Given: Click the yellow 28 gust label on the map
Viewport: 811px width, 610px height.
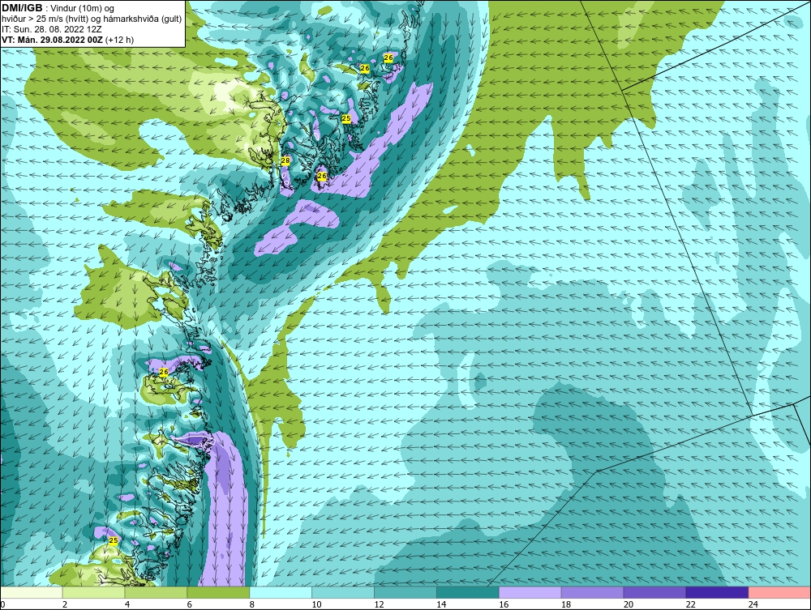Looking at the screenshot, I should point(285,161).
